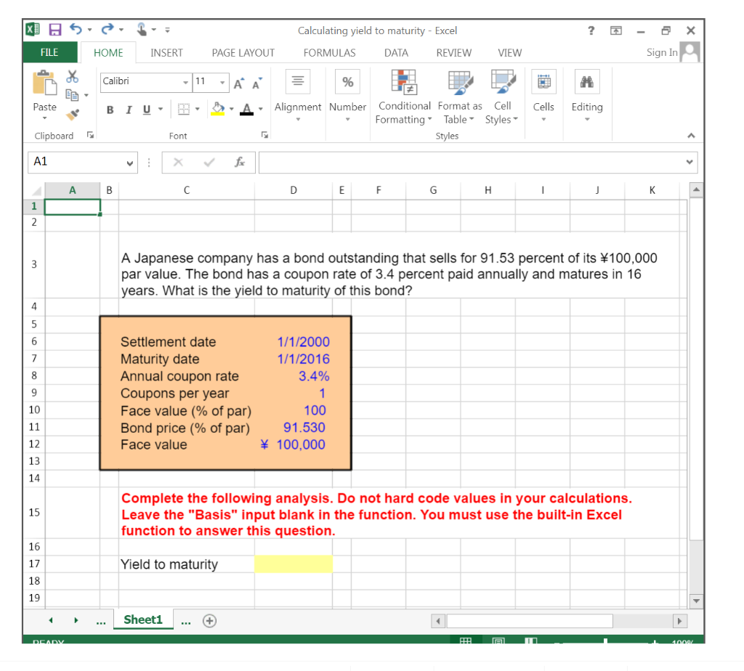Click the Percent Style number icon
Viewport: 744px width, 671px height.
[347, 81]
